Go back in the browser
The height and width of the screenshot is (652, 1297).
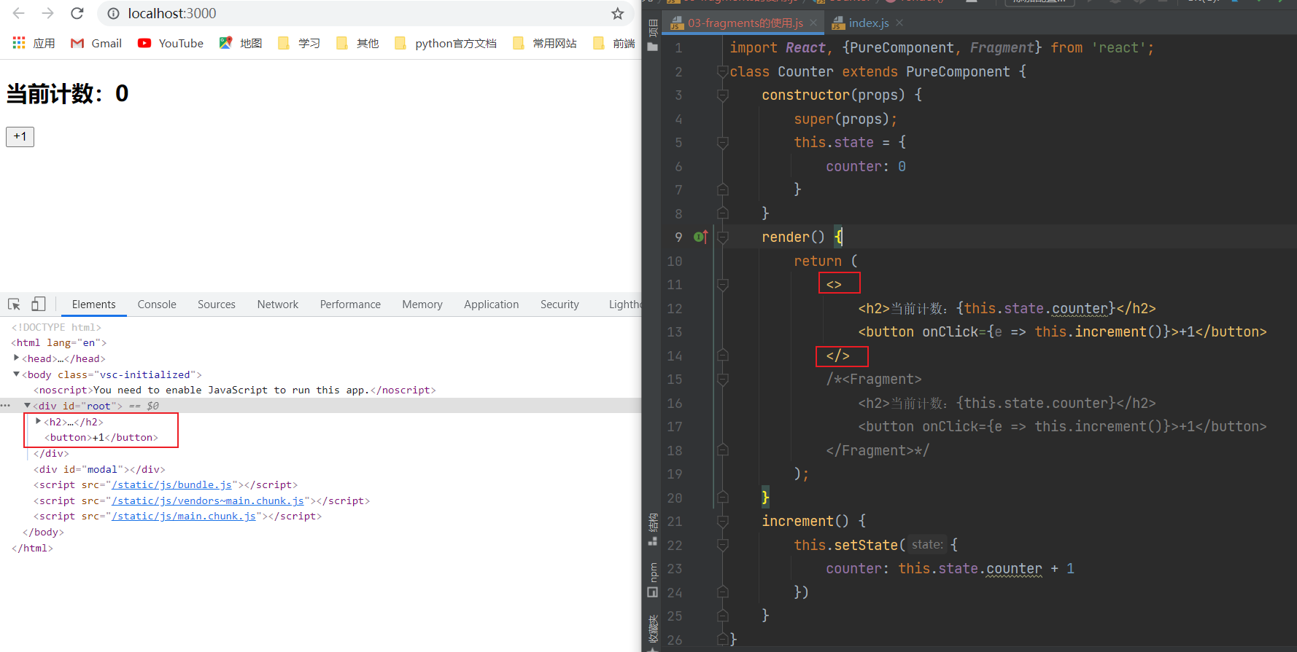19,13
